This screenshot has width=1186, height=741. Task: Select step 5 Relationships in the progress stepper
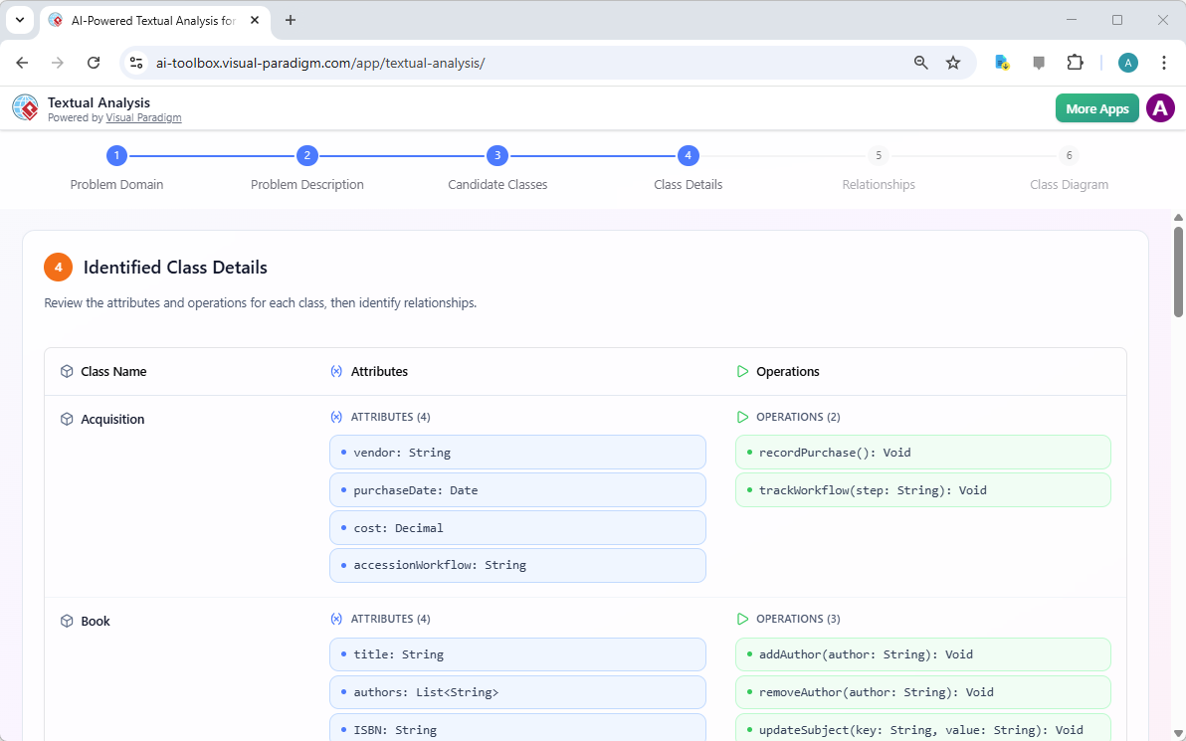[879, 155]
